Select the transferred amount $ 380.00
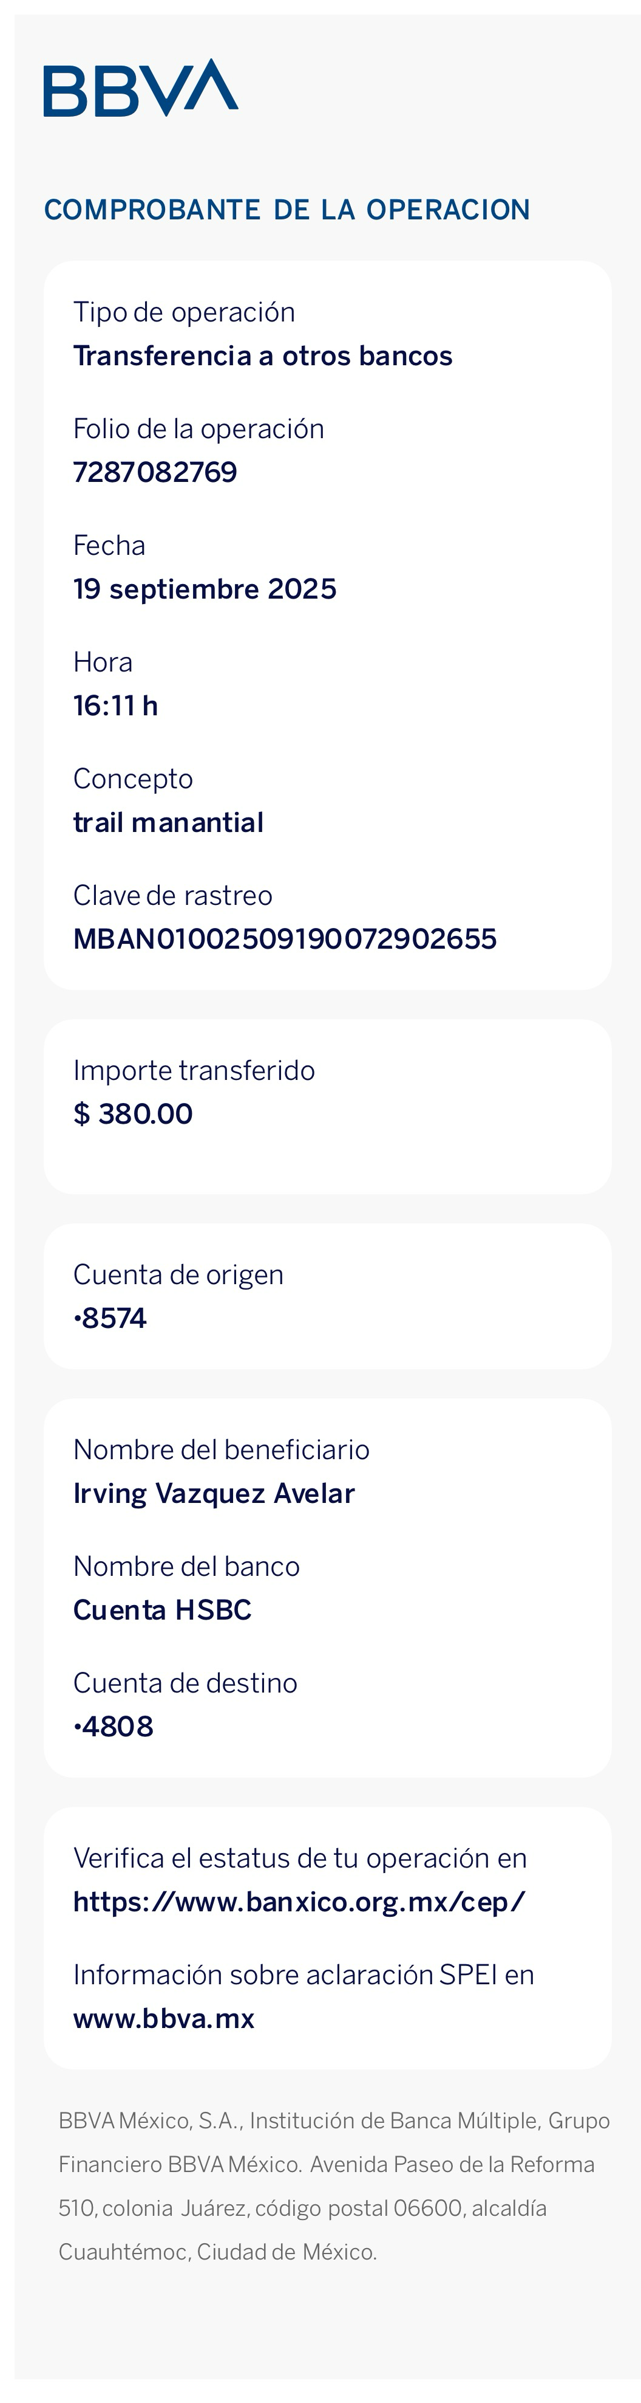 point(133,1113)
